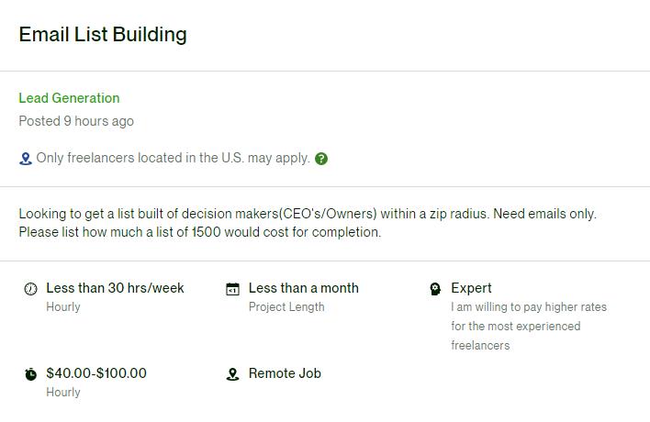Click the Expert experience level label
The width and height of the screenshot is (650, 422).
click(x=471, y=288)
